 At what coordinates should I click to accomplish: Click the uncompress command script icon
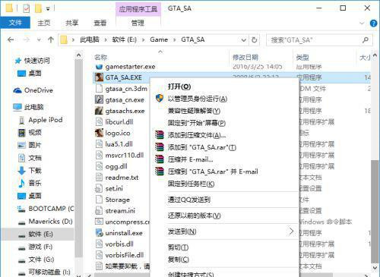pos(99,222)
